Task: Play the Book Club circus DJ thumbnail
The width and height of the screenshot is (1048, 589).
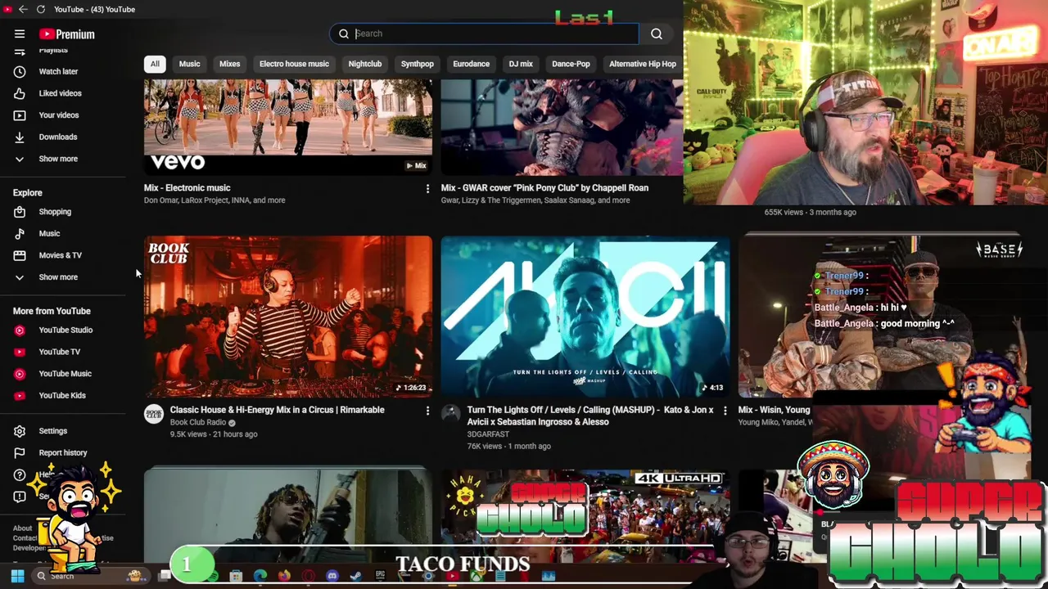Action: [x=288, y=317]
